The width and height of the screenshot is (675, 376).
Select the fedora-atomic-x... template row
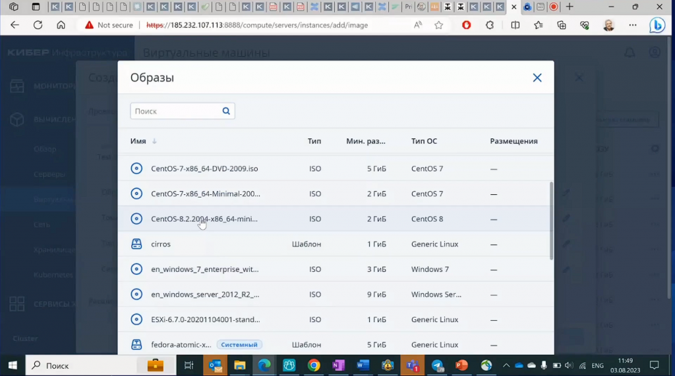(336, 344)
